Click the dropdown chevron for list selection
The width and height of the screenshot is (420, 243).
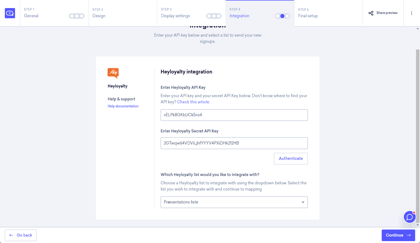pyautogui.click(x=303, y=202)
